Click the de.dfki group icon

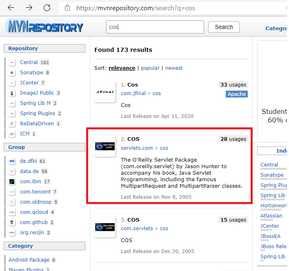pos(12,161)
